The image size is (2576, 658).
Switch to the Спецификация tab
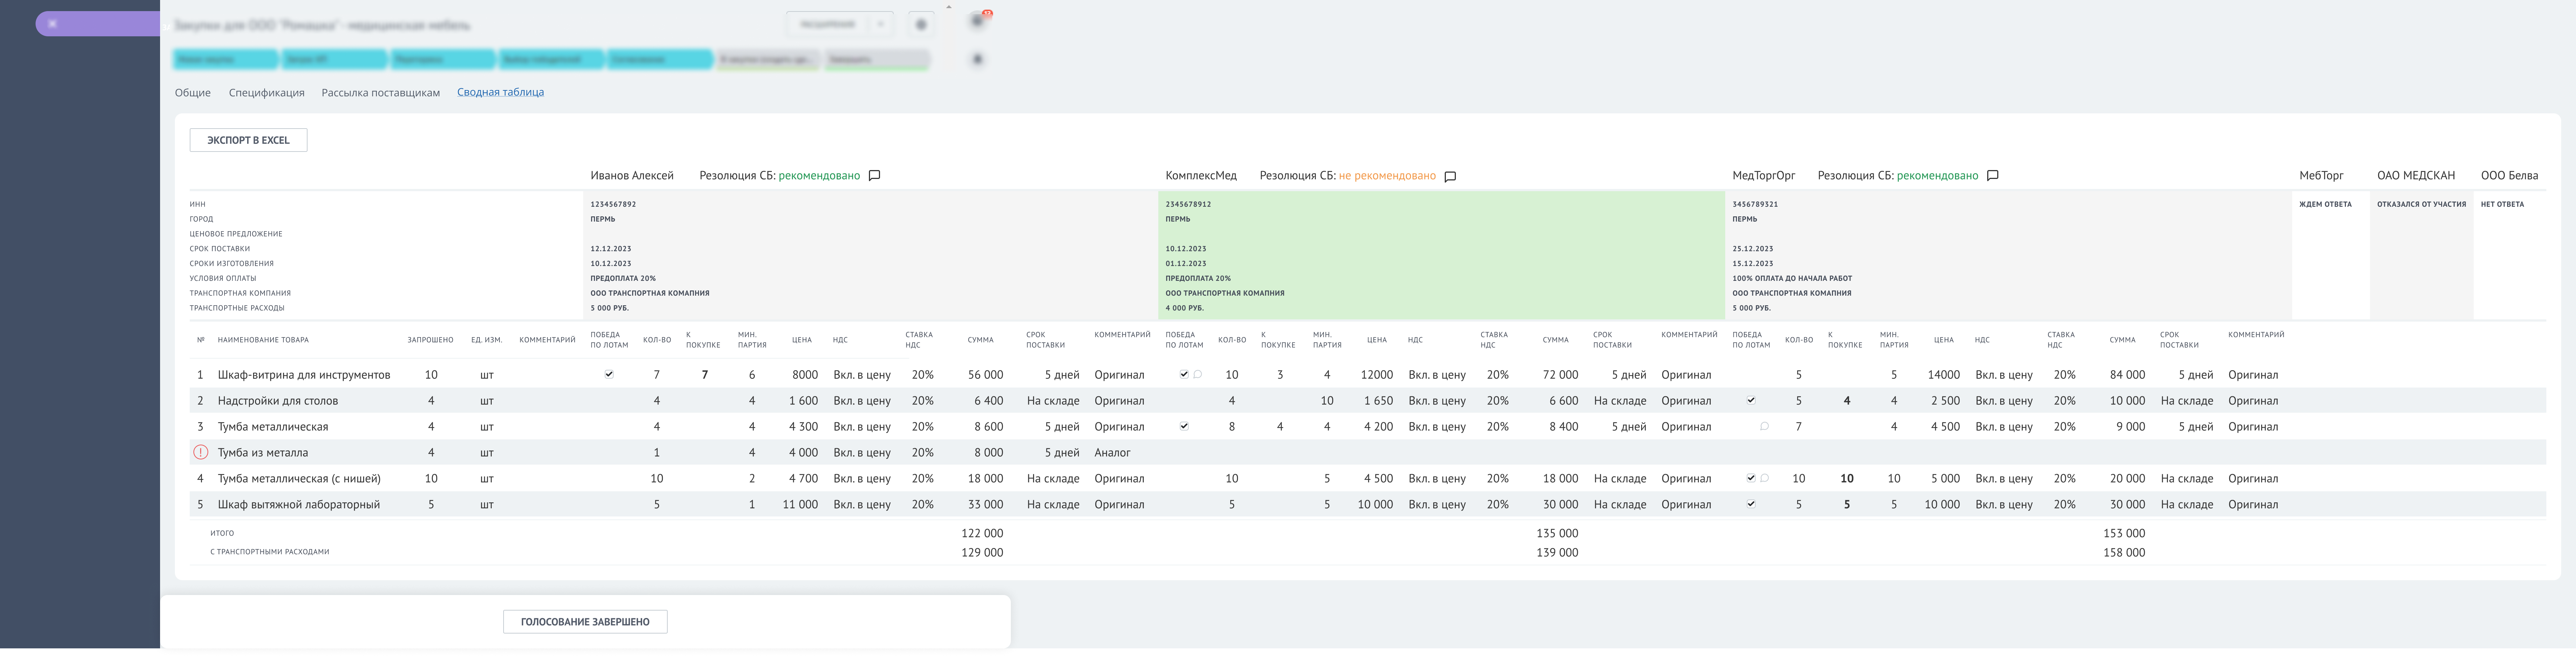point(266,92)
